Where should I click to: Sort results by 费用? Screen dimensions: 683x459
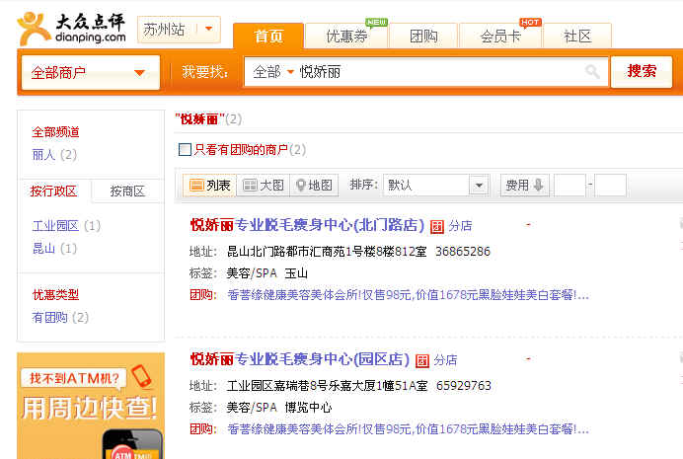click(525, 186)
